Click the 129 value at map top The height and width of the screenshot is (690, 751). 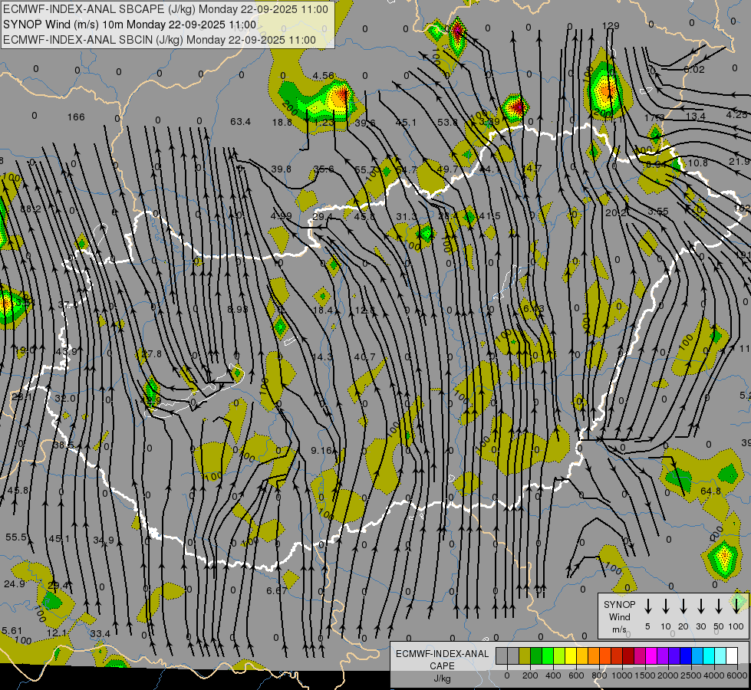tap(611, 26)
